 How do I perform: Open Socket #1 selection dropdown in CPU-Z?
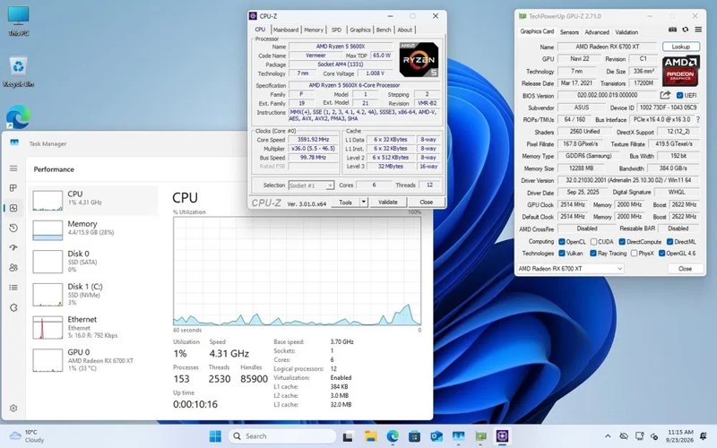pos(311,185)
